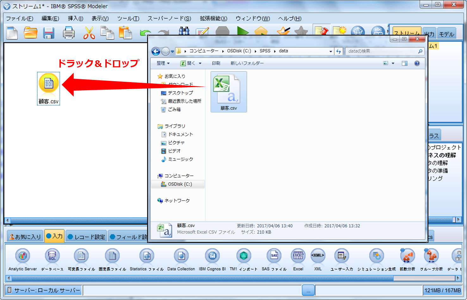Select the 可変長ファイル node
This screenshot has width=467, height=300.
click(81, 260)
